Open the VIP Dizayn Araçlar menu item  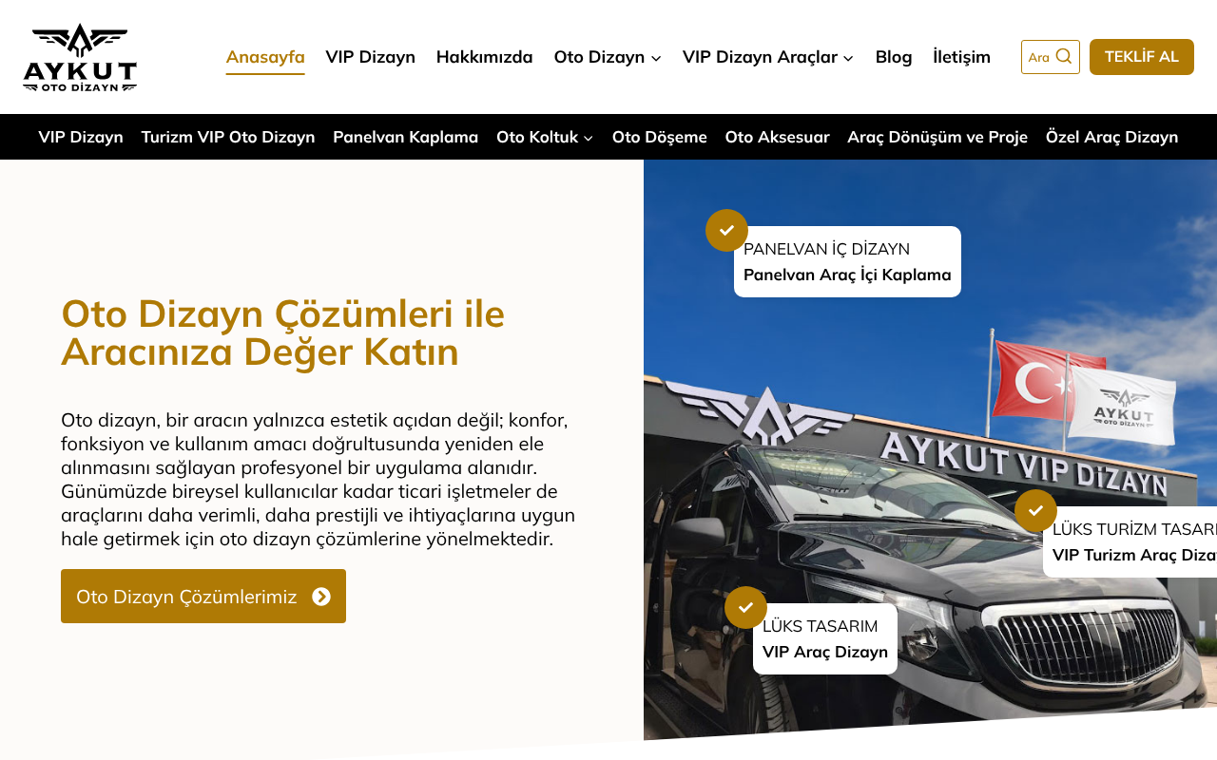(x=760, y=57)
